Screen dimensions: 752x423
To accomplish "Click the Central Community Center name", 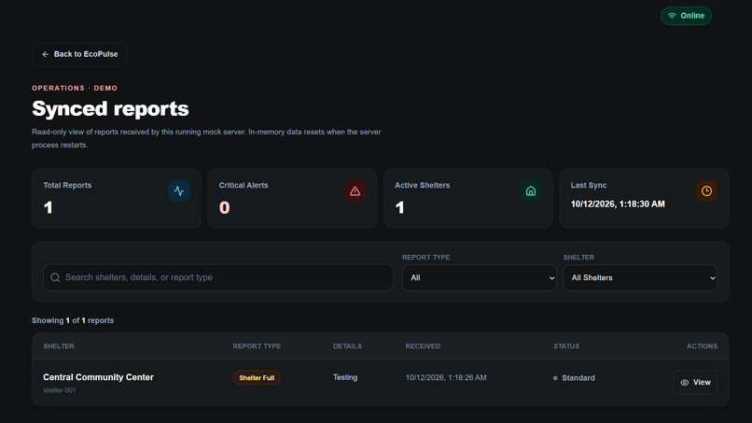I will point(98,377).
